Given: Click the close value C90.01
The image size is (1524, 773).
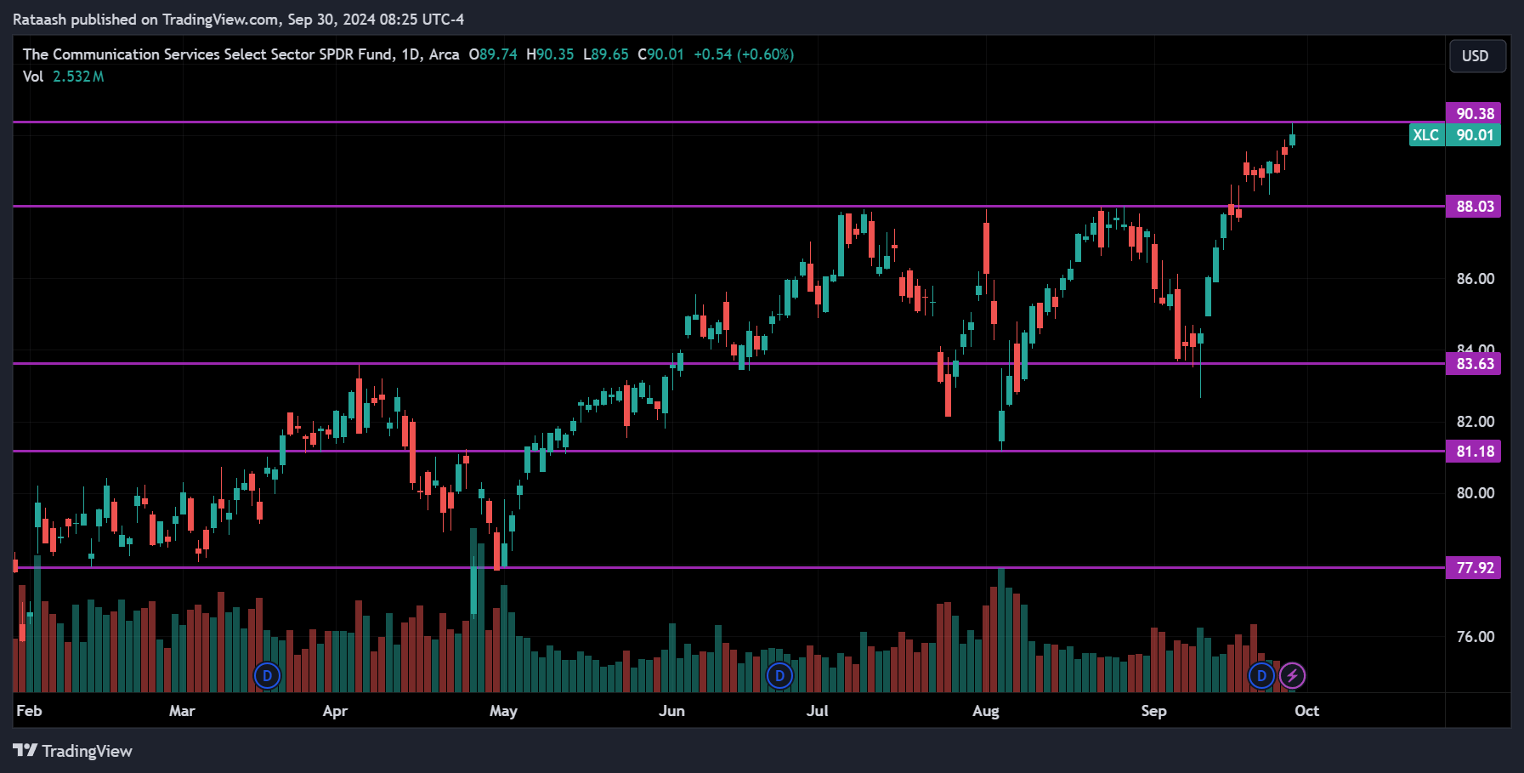Looking at the screenshot, I should (x=660, y=54).
